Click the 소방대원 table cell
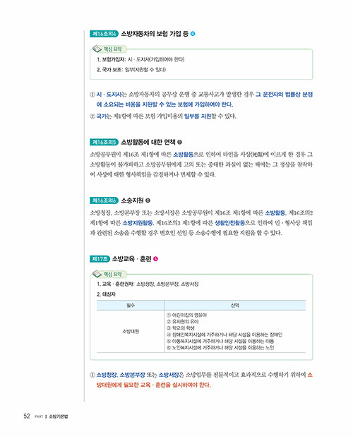Image resolution: width=353 pixels, height=437 pixels. [x=131, y=331]
